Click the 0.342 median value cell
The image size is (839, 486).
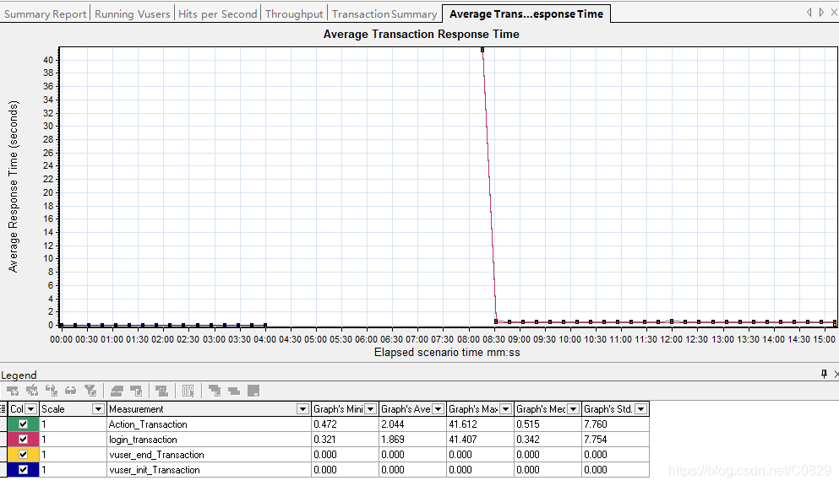point(548,440)
